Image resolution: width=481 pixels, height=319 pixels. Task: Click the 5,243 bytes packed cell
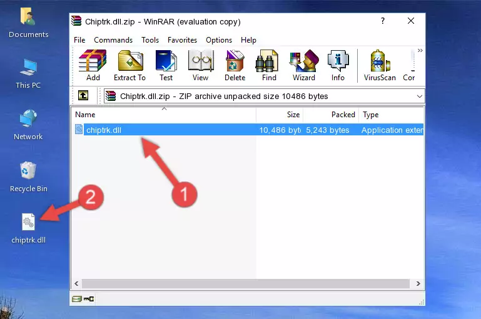tap(327, 130)
